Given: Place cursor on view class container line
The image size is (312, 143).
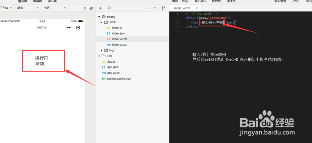Looking at the screenshot, I should point(208,18).
